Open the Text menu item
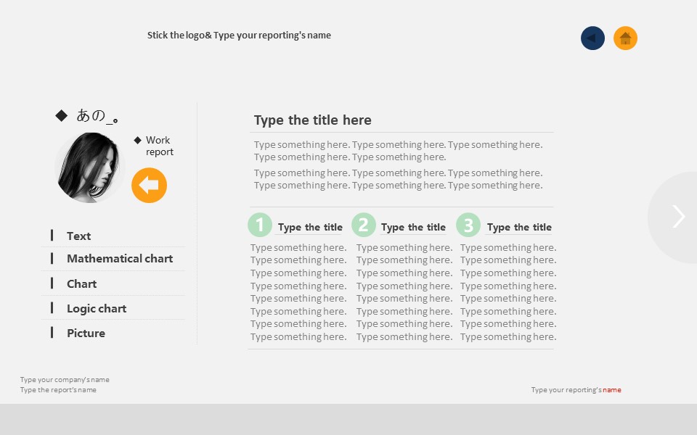 click(x=78, y=236)
